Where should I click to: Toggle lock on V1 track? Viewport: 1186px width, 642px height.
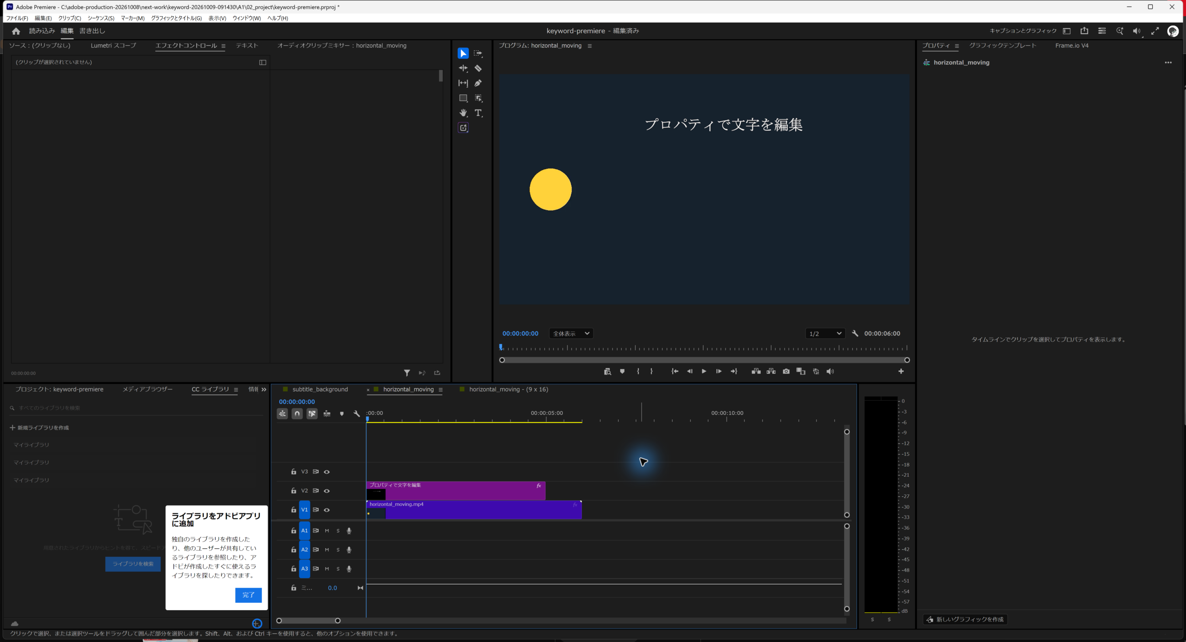point(294,510)
